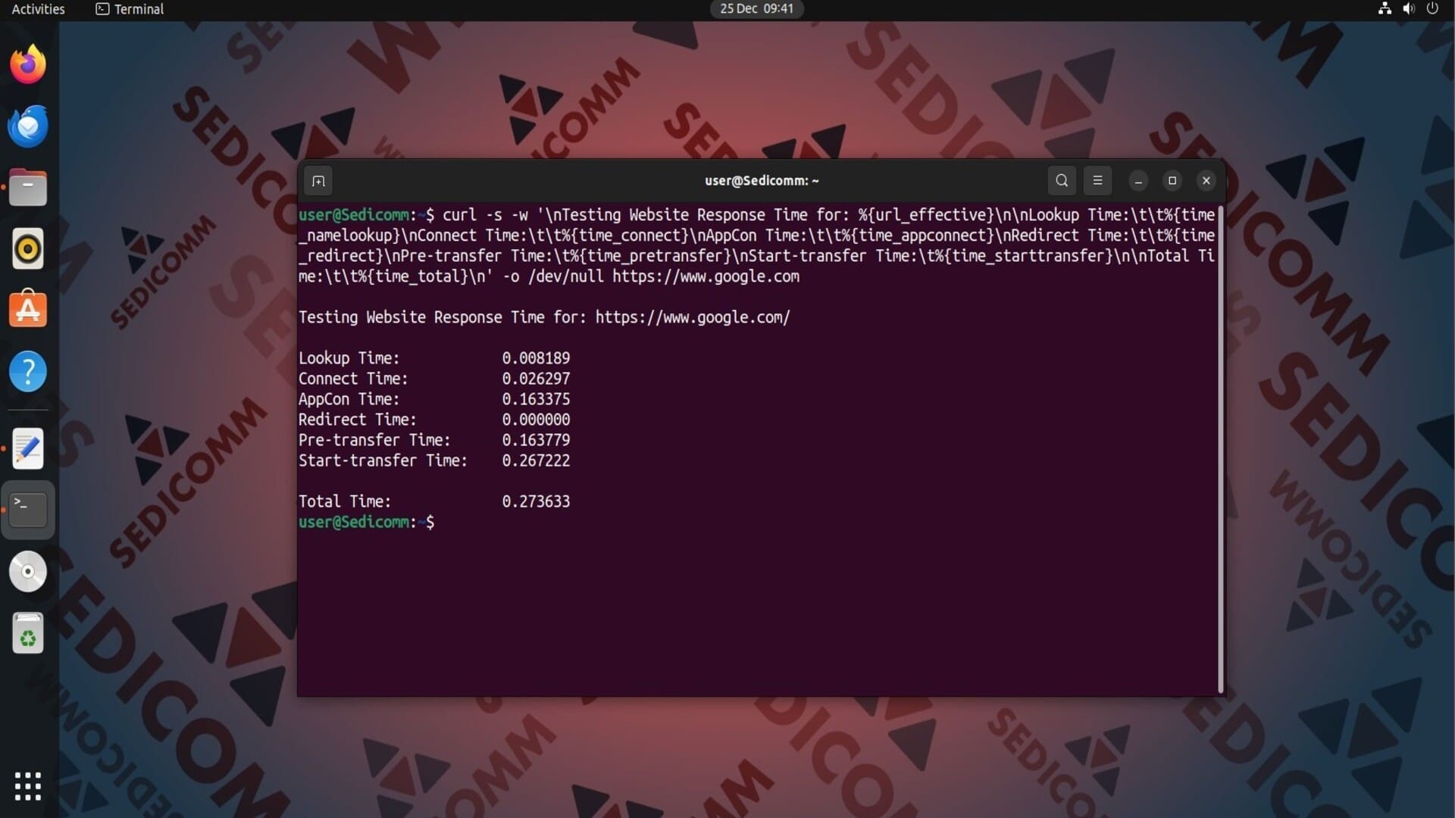Minimize the terminal window

tap(1138, 181)
